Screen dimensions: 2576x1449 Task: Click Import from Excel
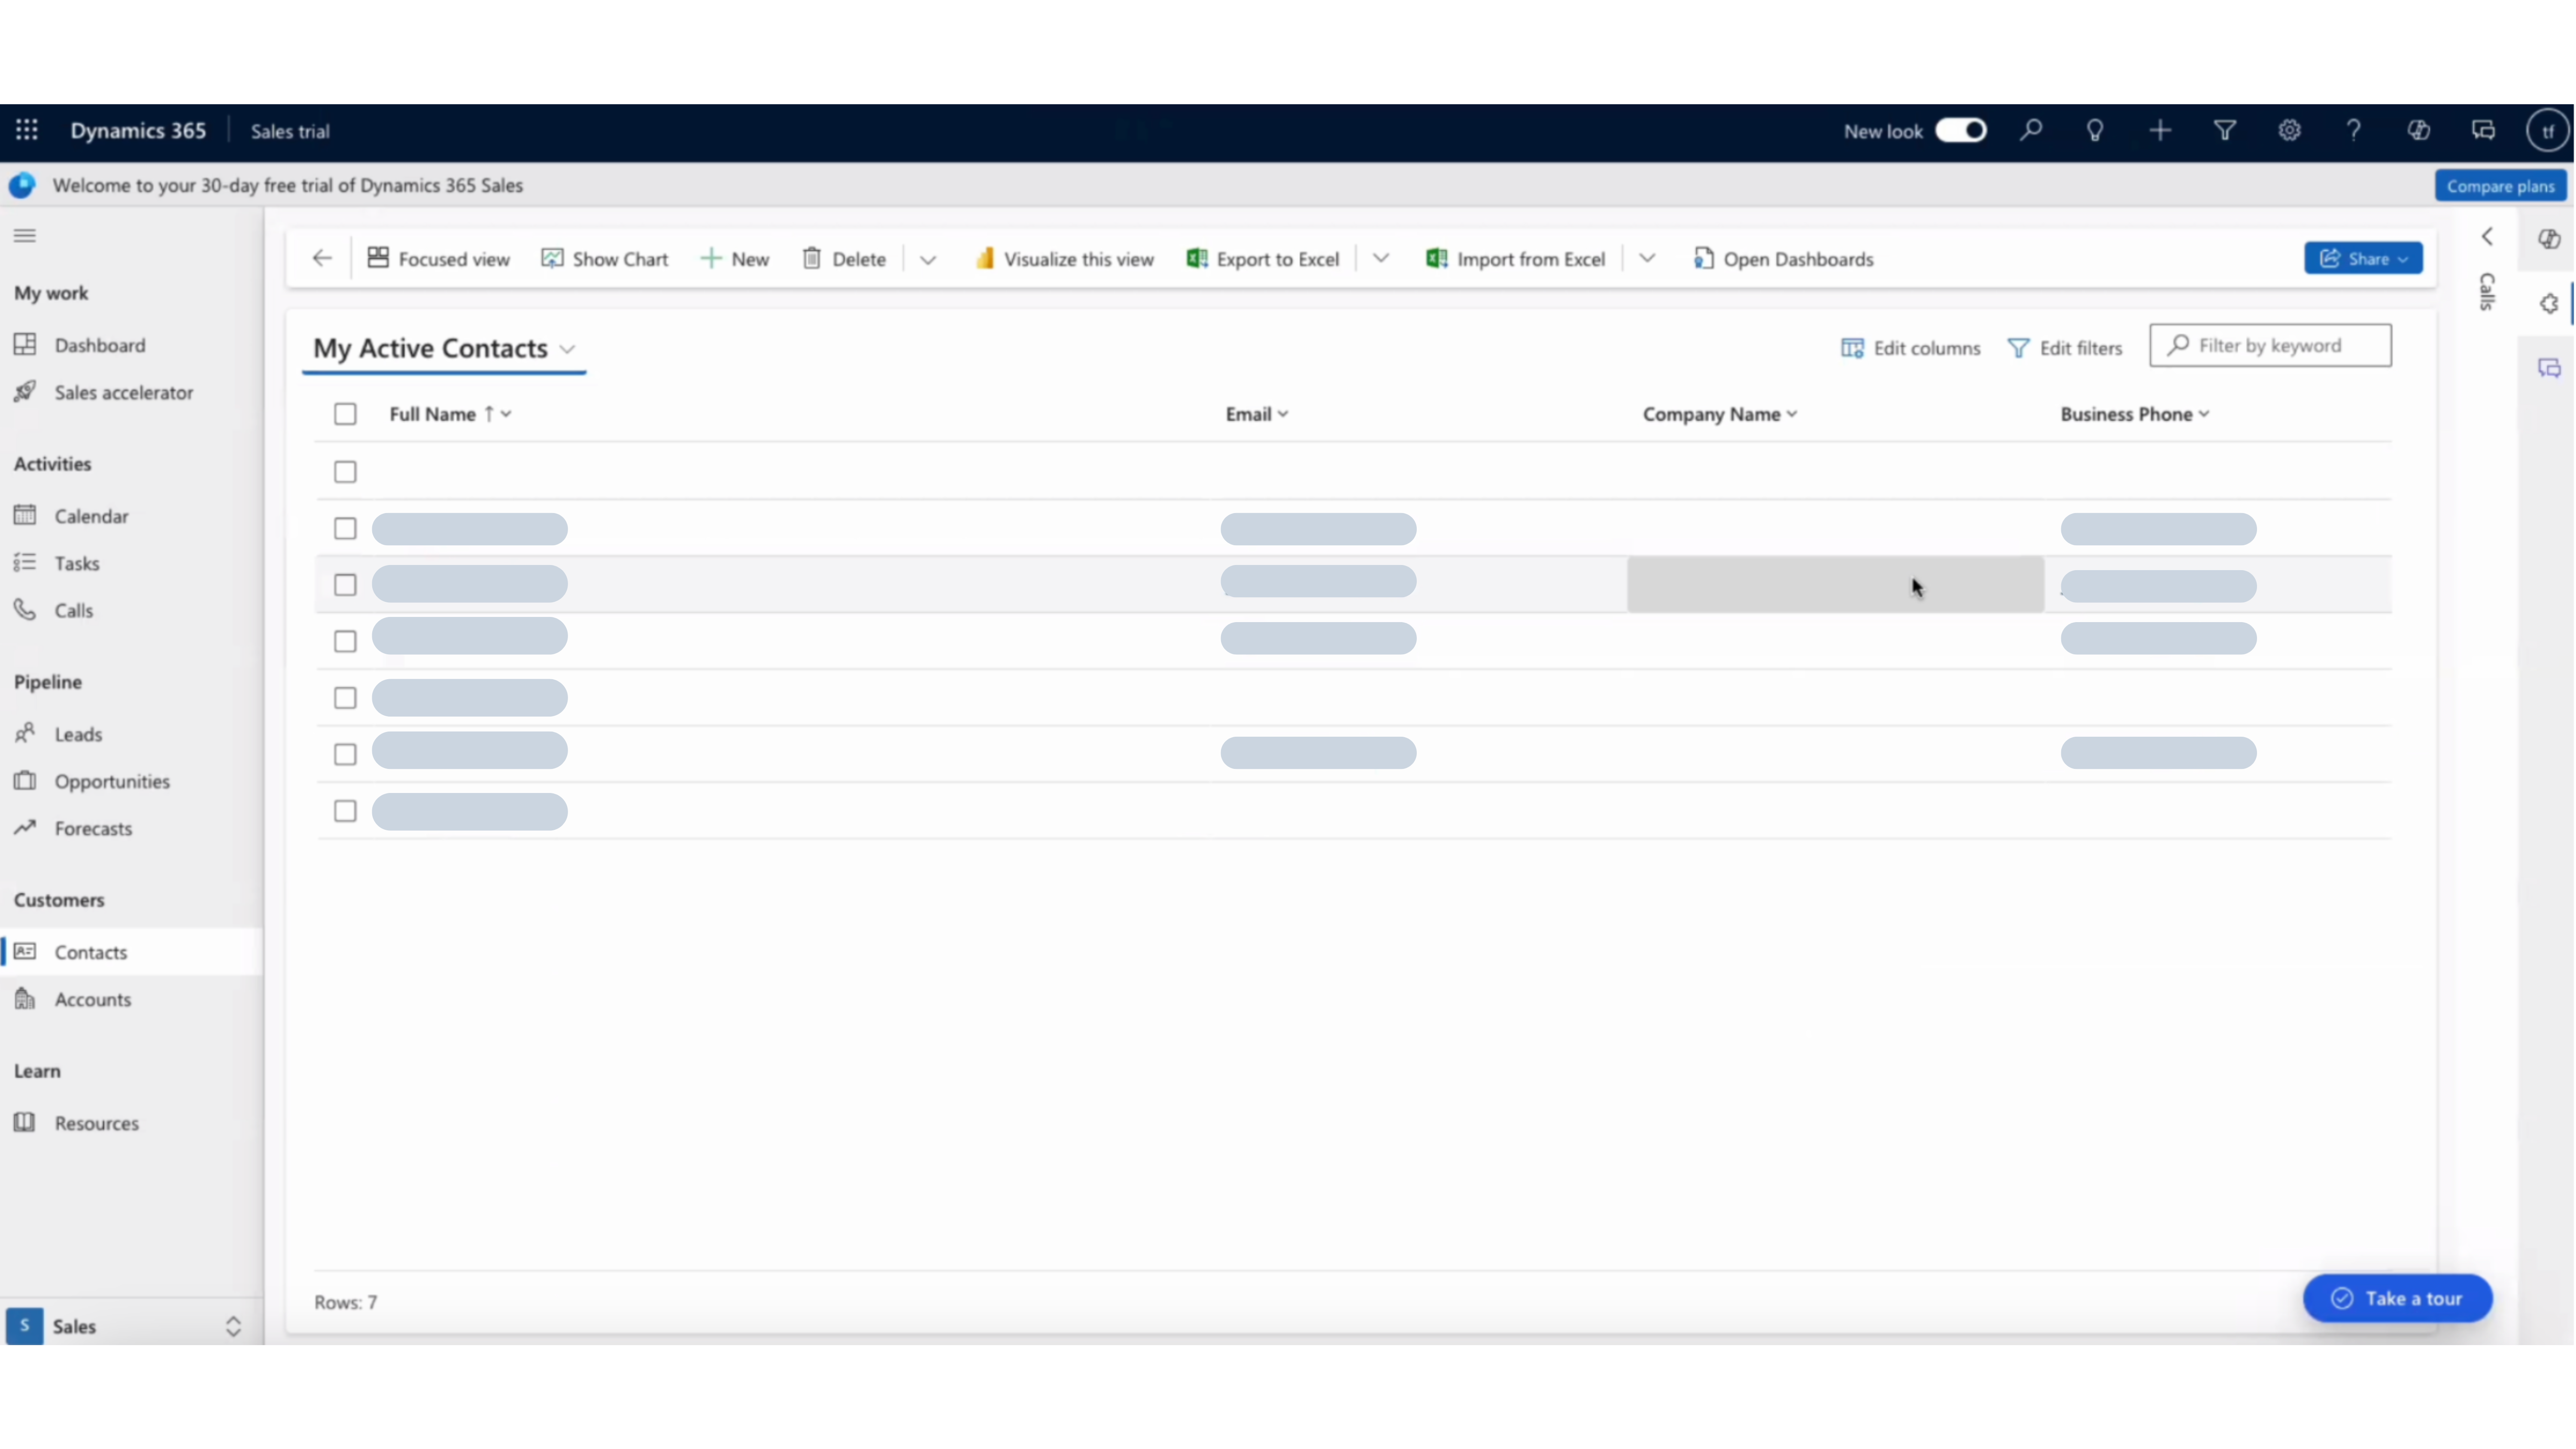tap(1515, 259)
